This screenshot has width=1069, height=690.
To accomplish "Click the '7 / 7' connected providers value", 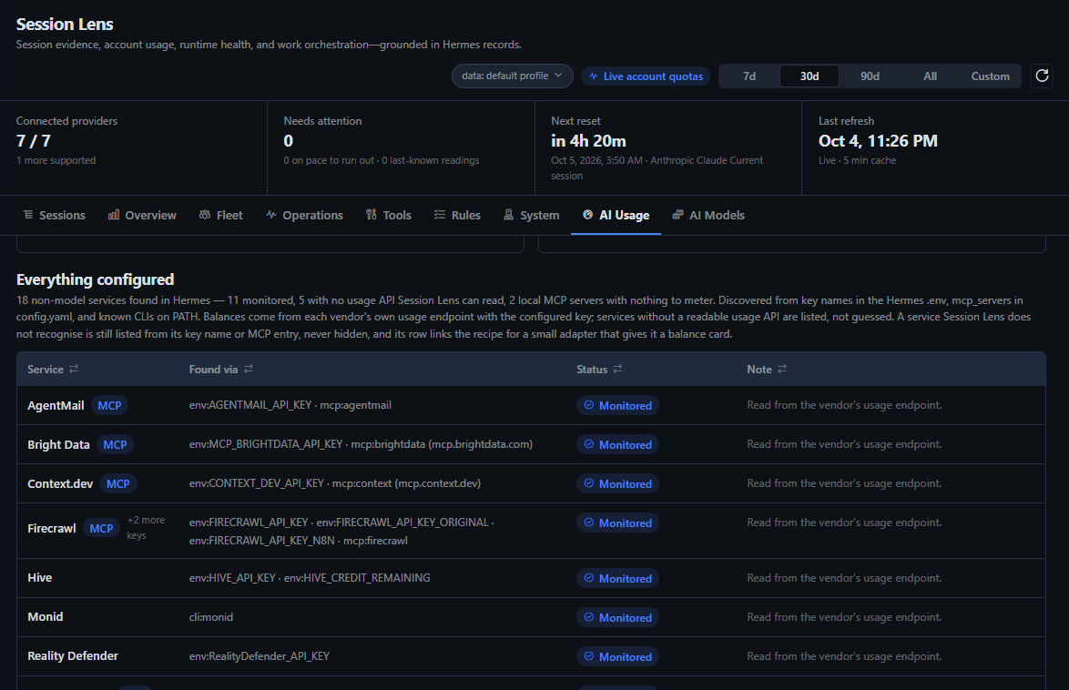I will point(34,141).
